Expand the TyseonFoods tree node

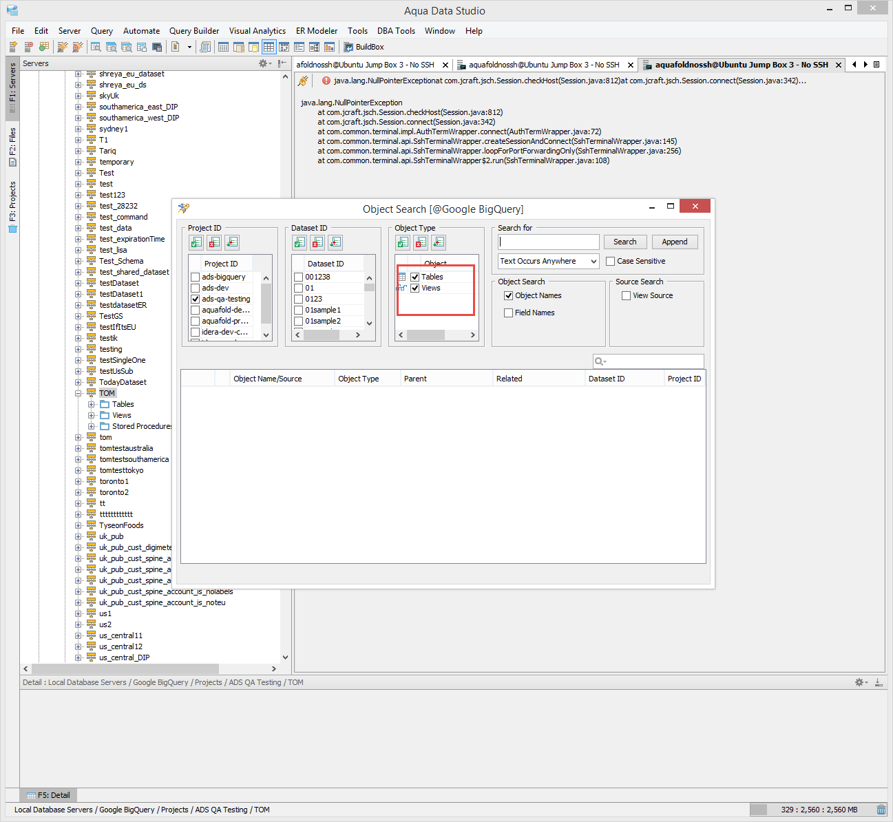[x=78, y=525]
